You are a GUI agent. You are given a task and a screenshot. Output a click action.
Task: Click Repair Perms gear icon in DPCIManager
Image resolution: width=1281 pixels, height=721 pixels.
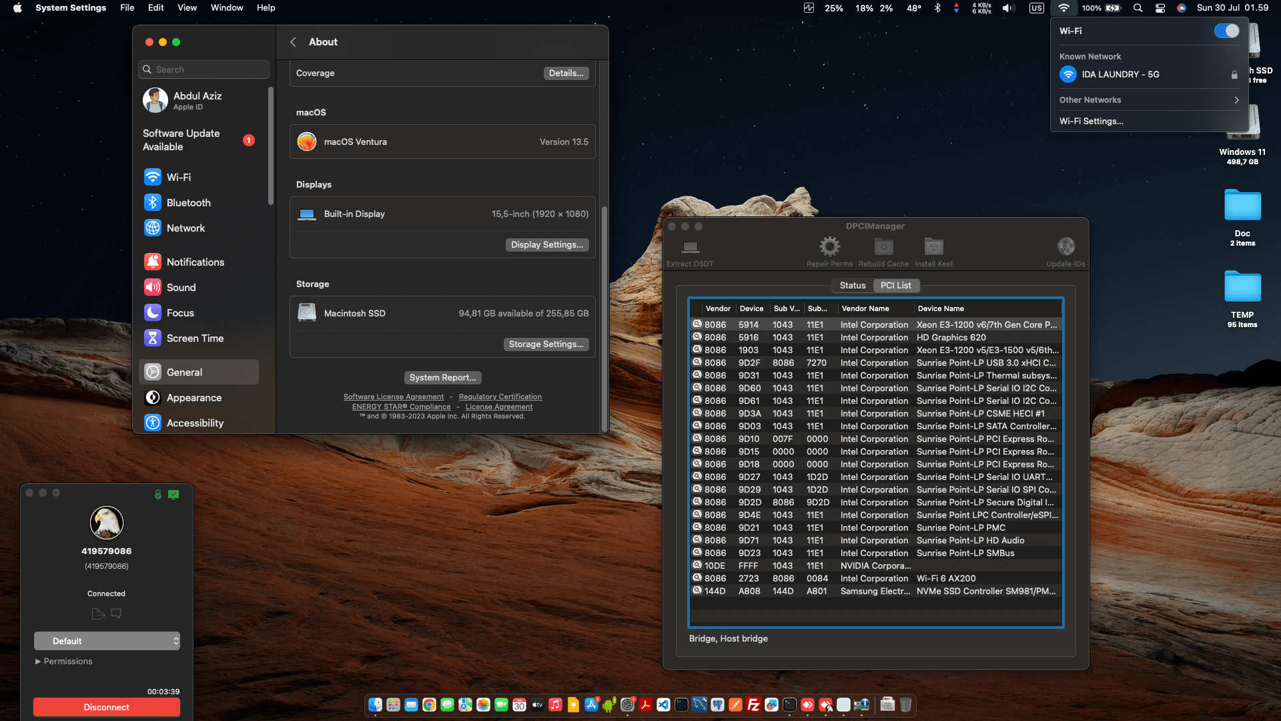(829, 247)
